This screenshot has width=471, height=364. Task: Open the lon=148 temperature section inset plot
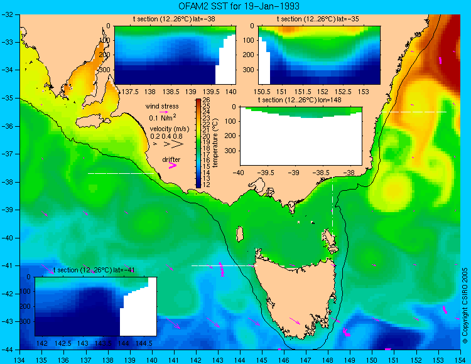click(301, 136)
